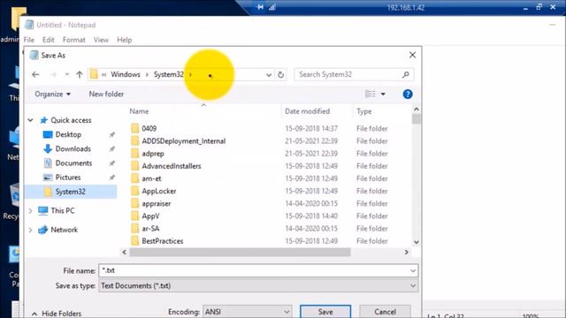Viewport: 566px width, 318px height.
Task: Open the recent locations dropdown arrow
Action: [67, 74]
